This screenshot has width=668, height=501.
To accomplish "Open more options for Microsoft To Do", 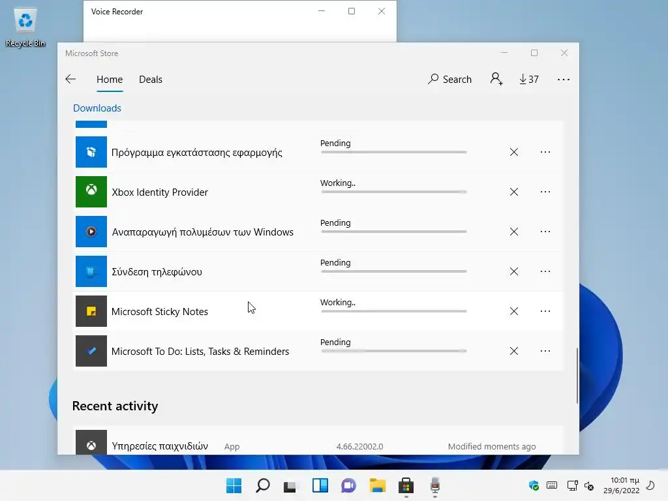I will pos(545,351).
